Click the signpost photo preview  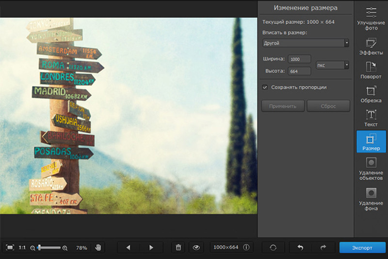[x=129, y=116]
